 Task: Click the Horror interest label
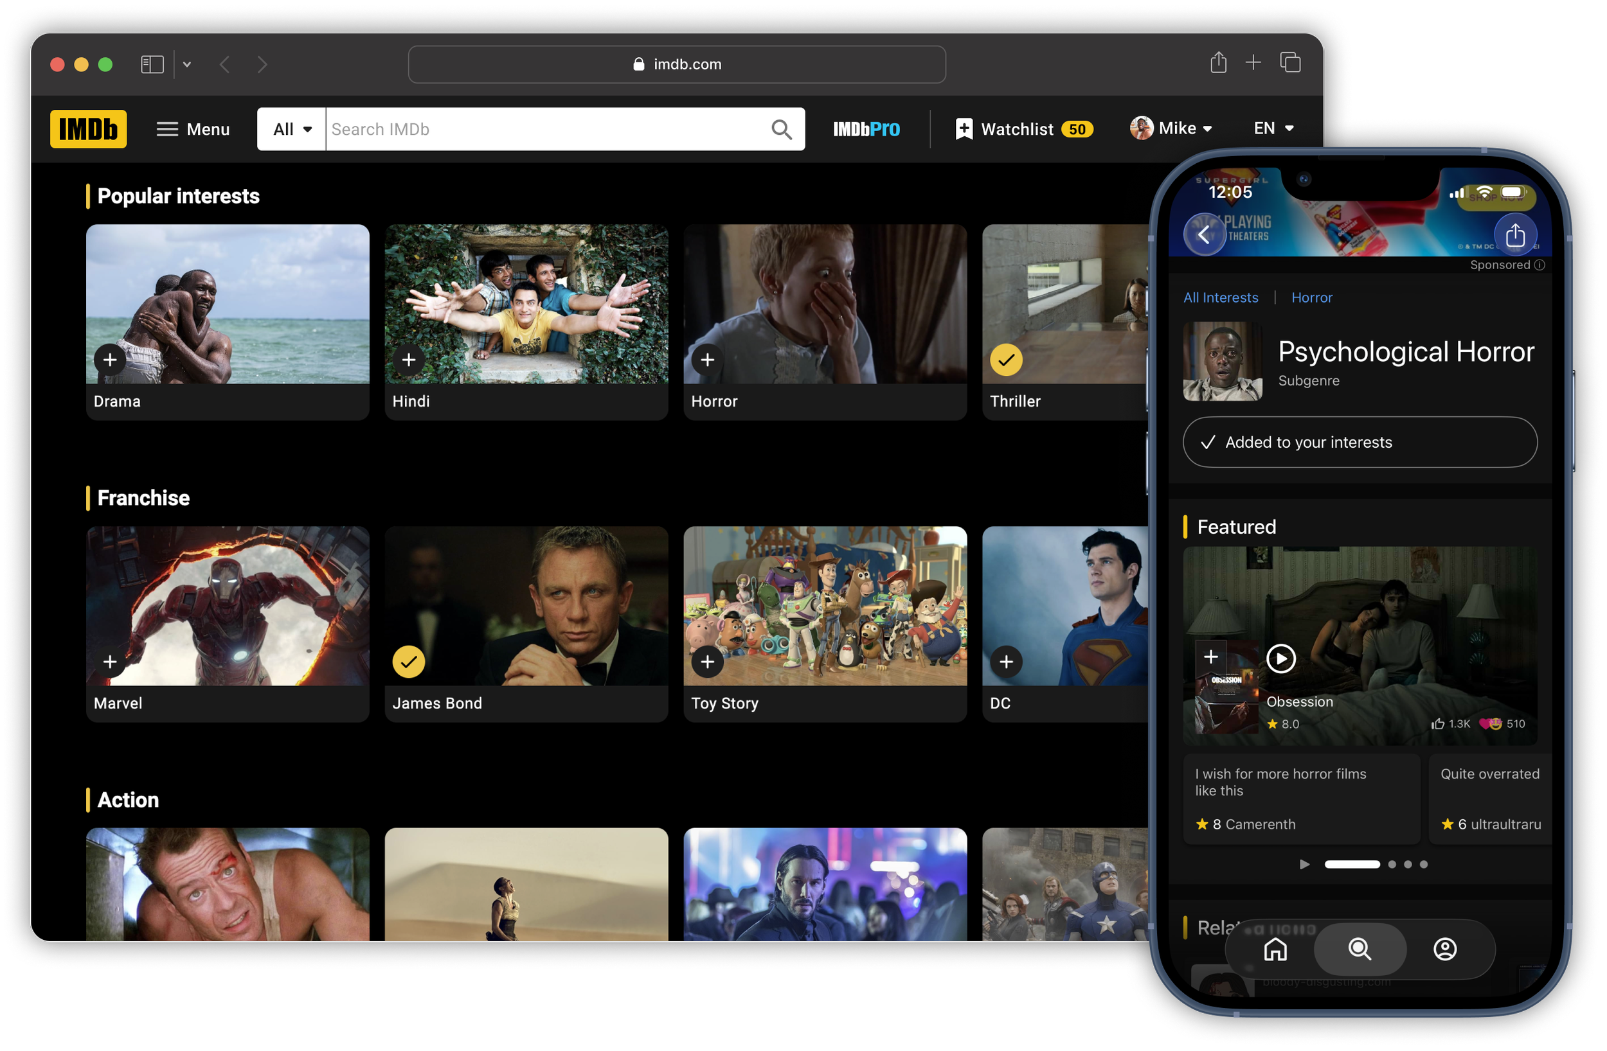coord(714,401)
